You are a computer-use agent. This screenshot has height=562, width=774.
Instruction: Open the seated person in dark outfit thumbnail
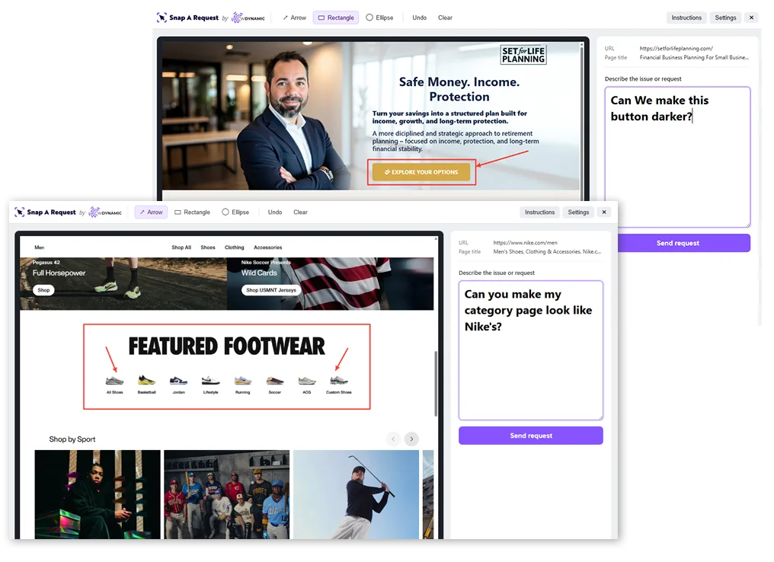tap(98, 494)
